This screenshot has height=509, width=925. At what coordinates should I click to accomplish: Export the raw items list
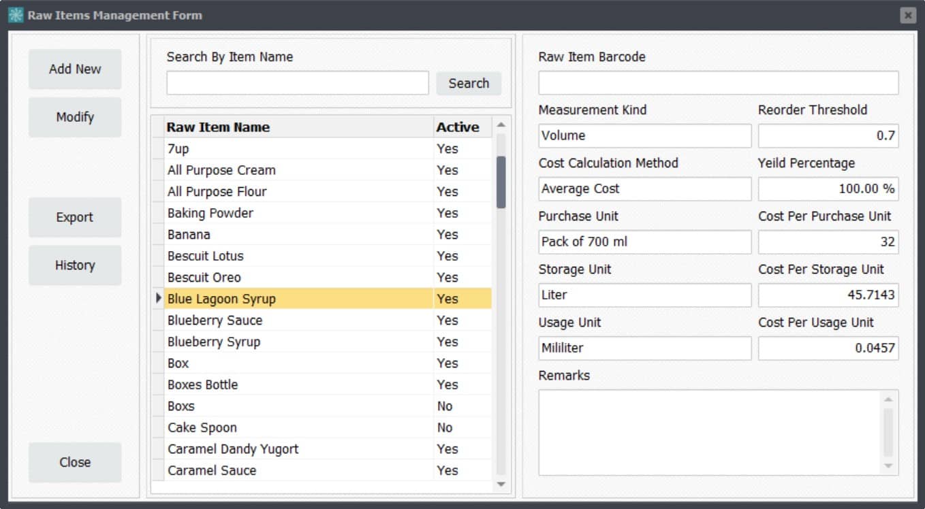point(74,217)
